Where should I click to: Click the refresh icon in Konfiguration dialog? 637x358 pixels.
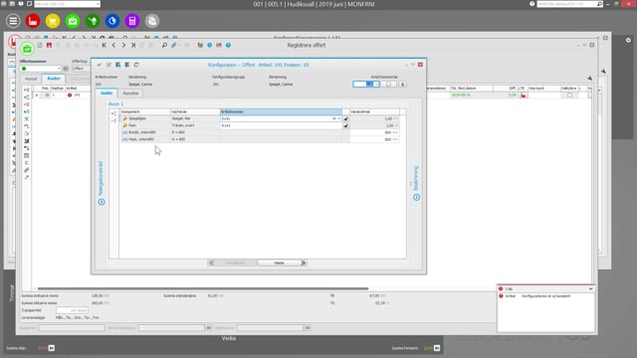pos(136,65)
